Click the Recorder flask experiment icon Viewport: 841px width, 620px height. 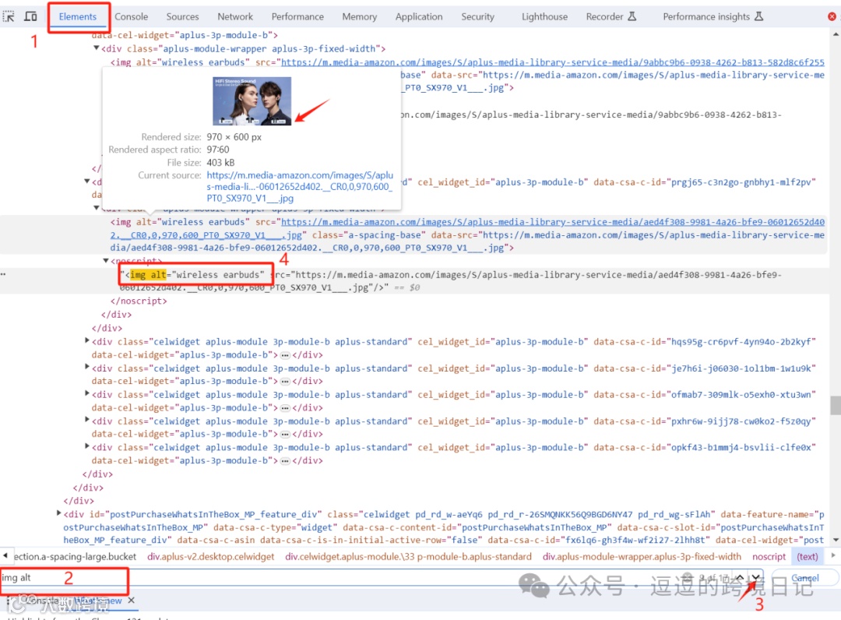[632, 16]
